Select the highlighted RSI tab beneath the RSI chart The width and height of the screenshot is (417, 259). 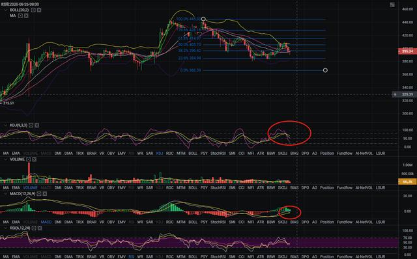132,256
